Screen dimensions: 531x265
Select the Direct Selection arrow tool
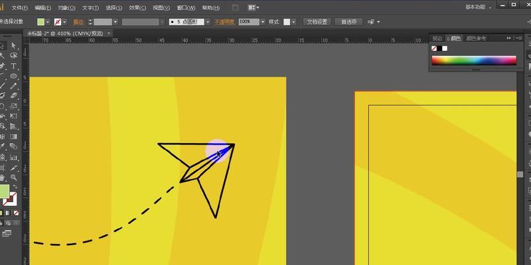point(13,45)
